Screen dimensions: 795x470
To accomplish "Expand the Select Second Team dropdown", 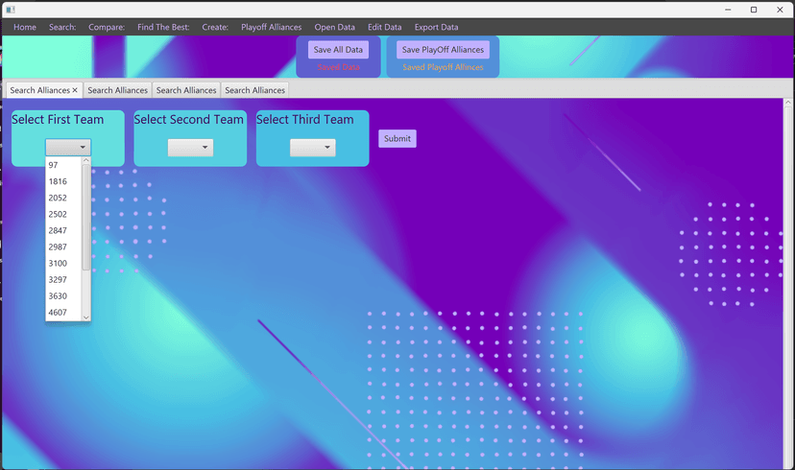I will point(190,148).
